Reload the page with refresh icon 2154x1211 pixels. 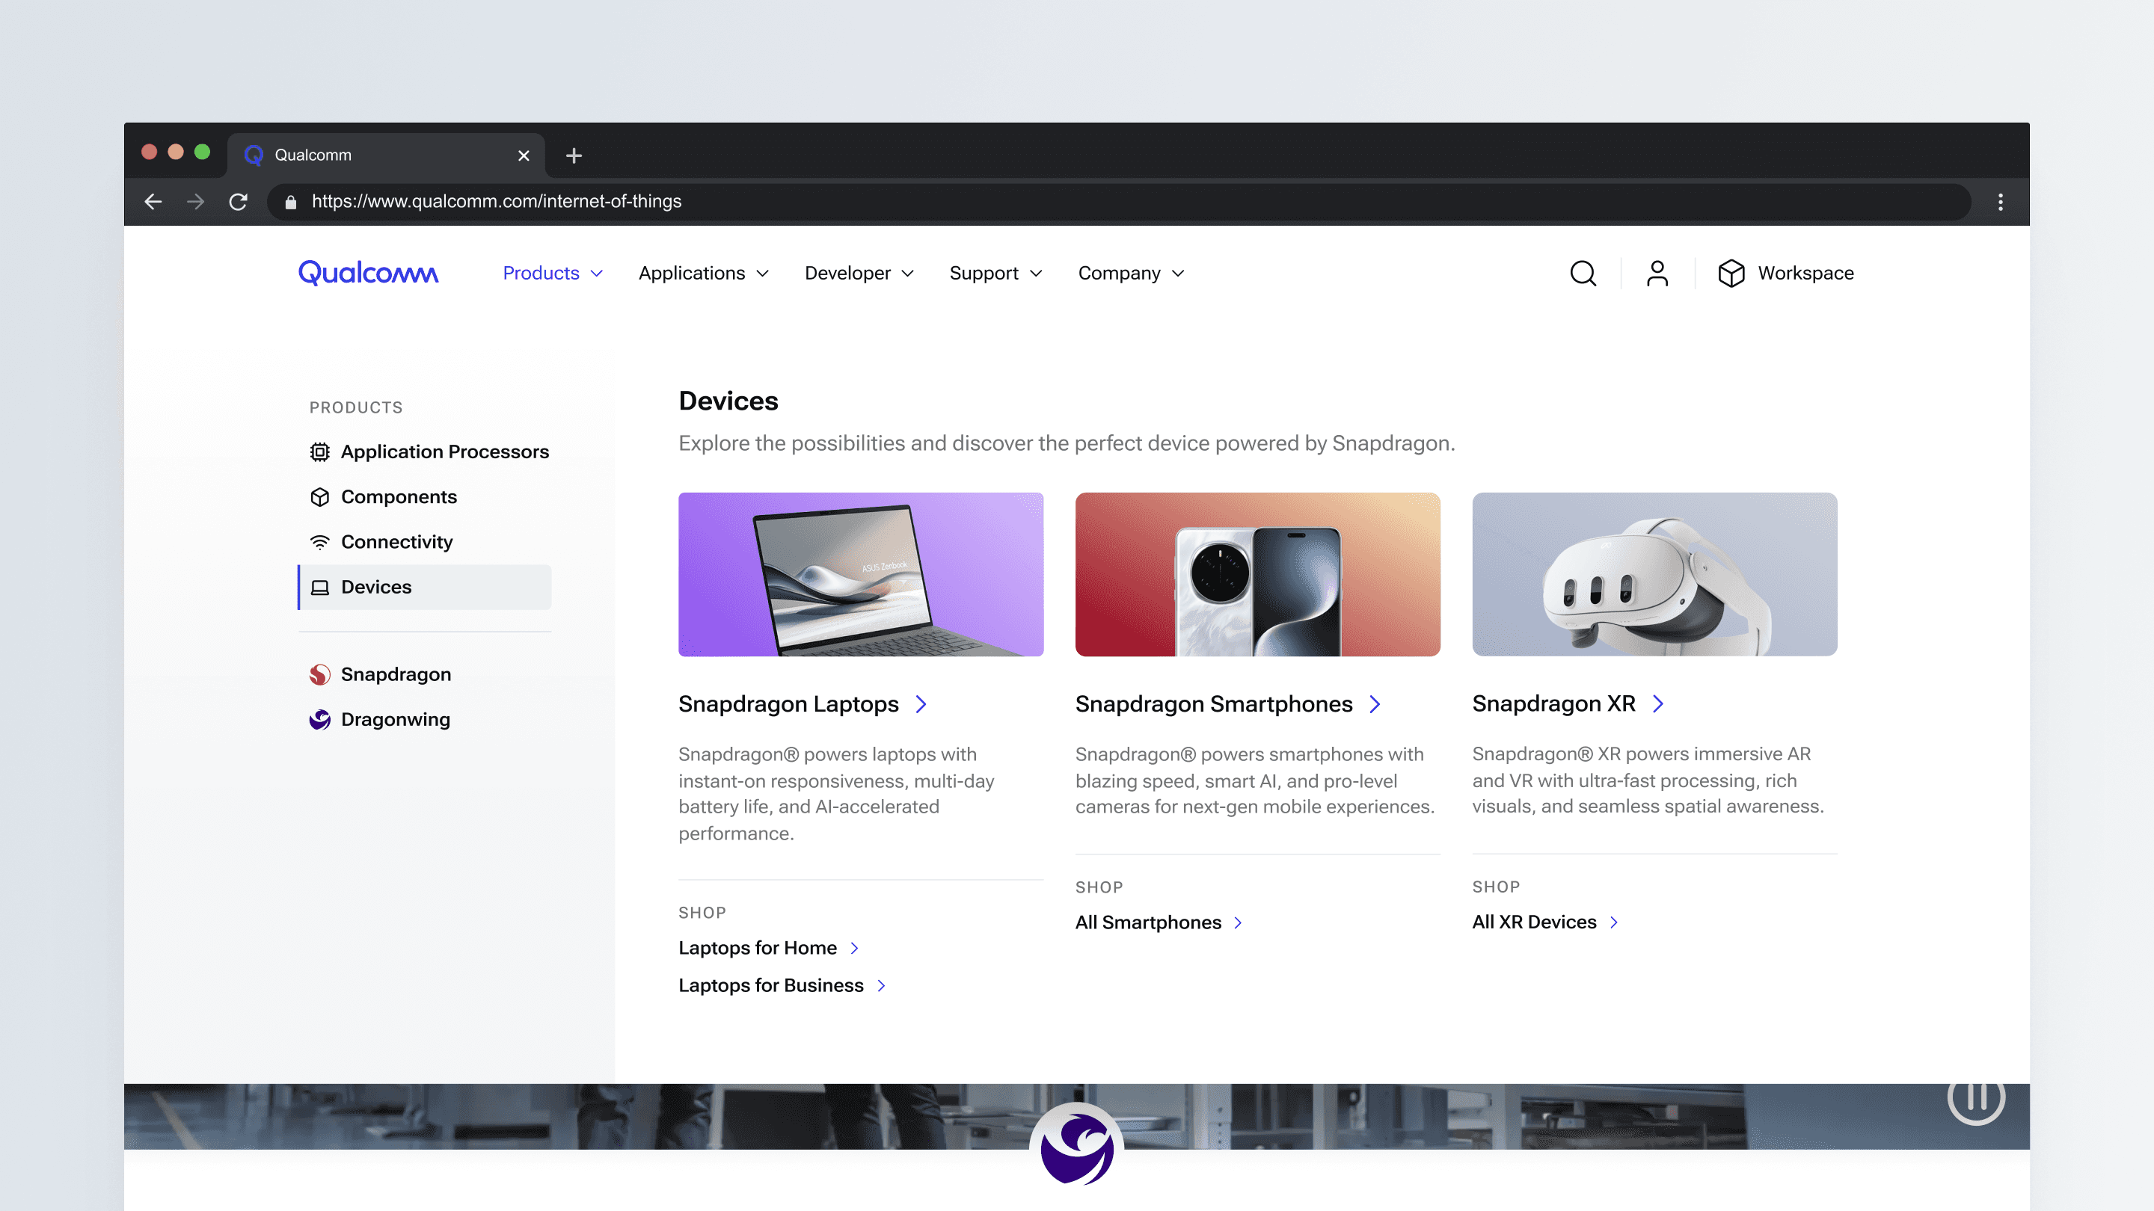pyautogui.click(x=239, y=201)
